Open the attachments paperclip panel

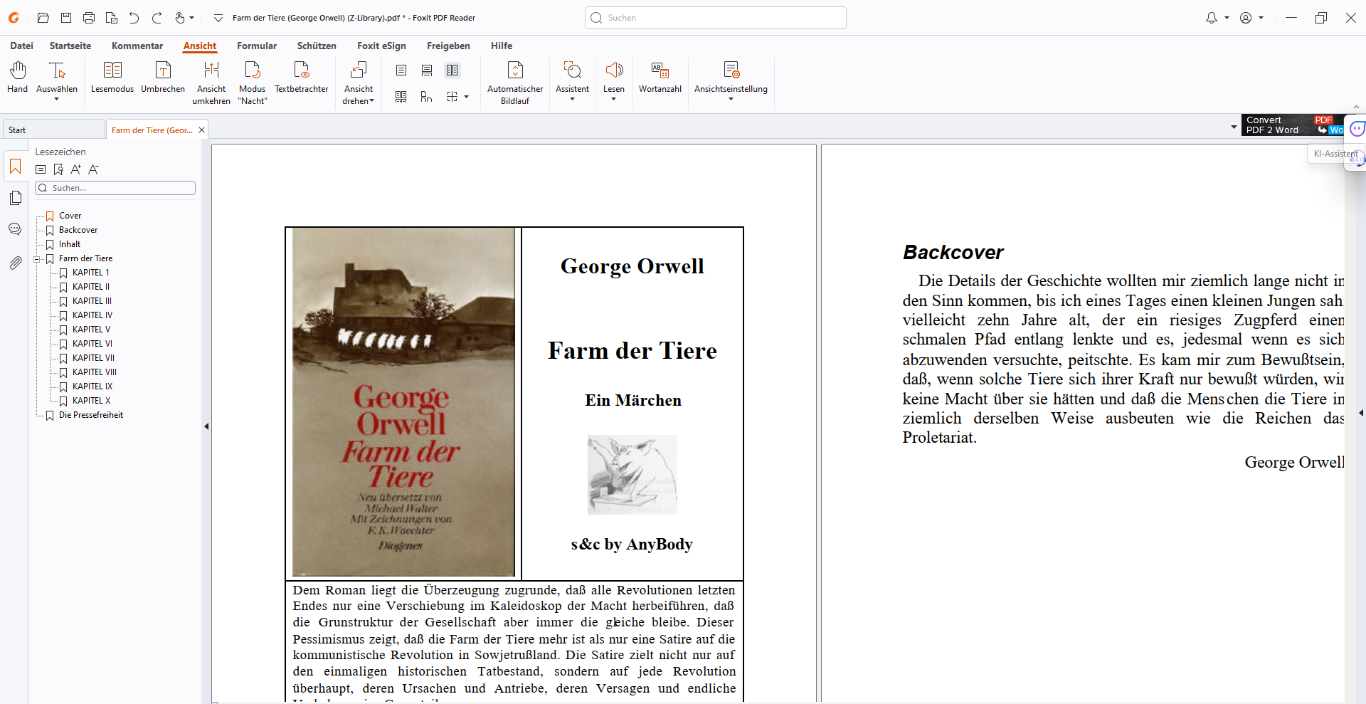pos(15,263)
